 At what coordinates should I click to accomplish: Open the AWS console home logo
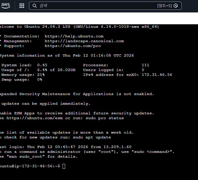click(x=6, y=6)
